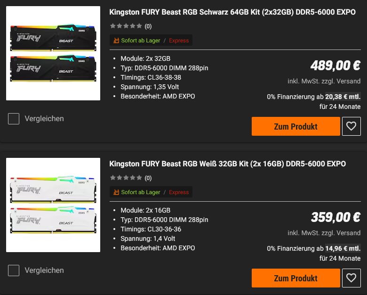Click Vergleichen label of the Schwarz kit

pos(44,119)
